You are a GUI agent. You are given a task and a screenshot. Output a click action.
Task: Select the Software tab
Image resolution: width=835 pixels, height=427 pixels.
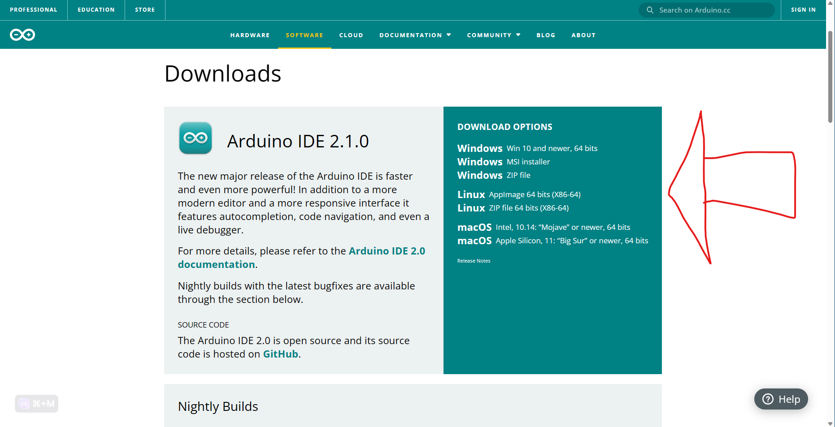click(x=304, y=35)
